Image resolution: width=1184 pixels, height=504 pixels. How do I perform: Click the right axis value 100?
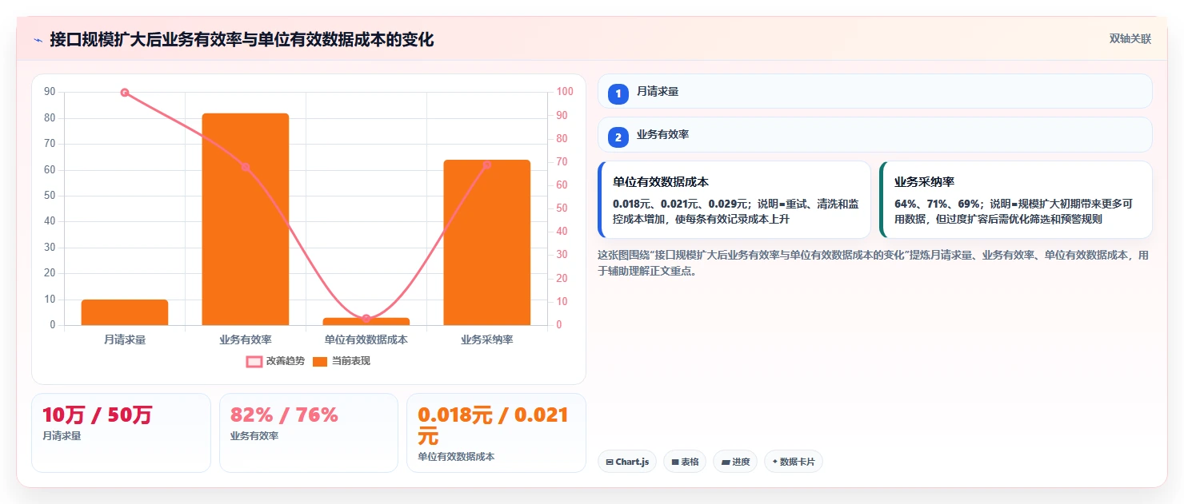(565, 92)
